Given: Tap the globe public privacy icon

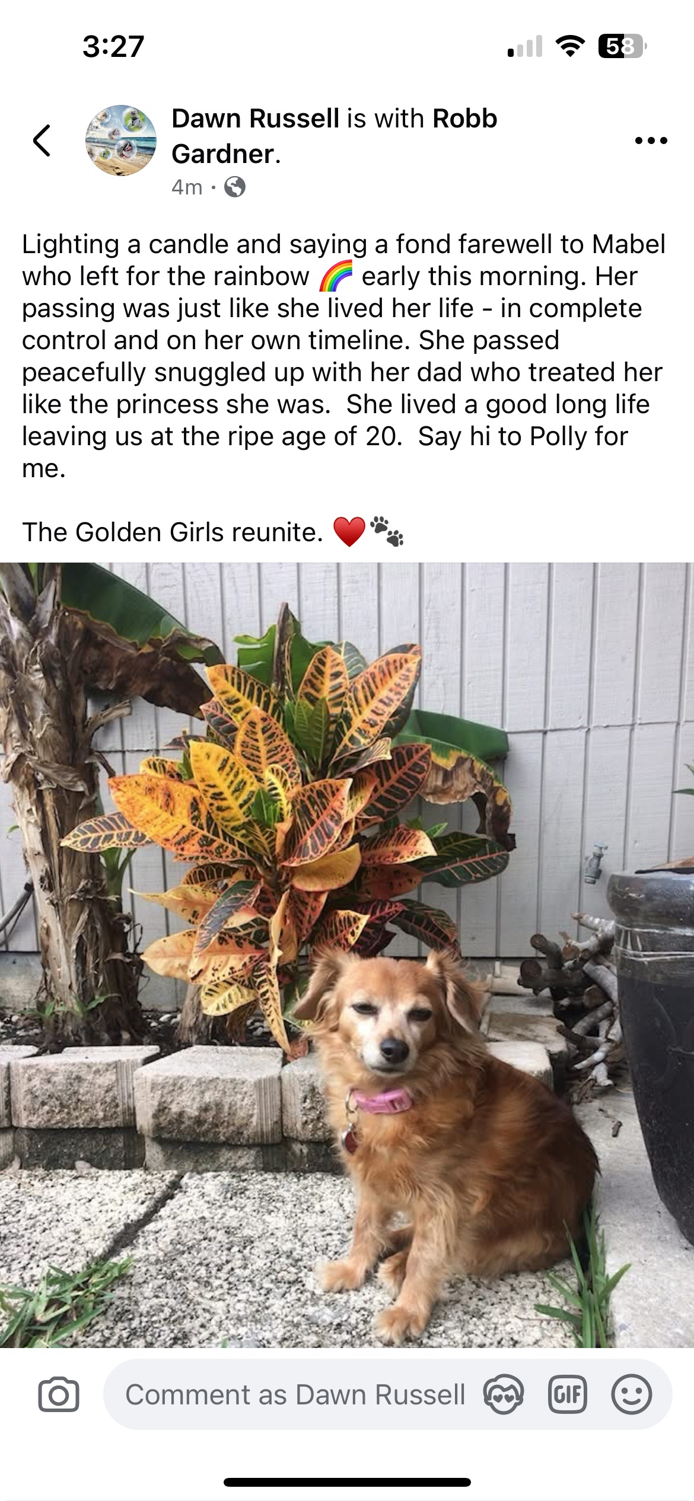Looking at the screenshot, I should point(235,187).
